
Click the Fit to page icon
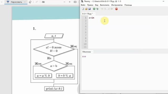point(75,2)
